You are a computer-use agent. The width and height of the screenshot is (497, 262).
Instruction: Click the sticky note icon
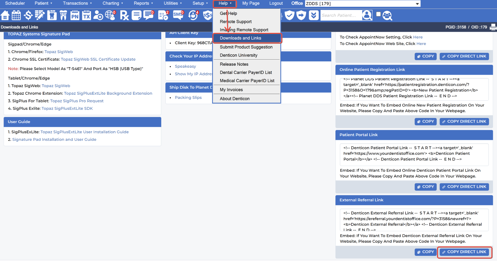click(x=137, y=15)
